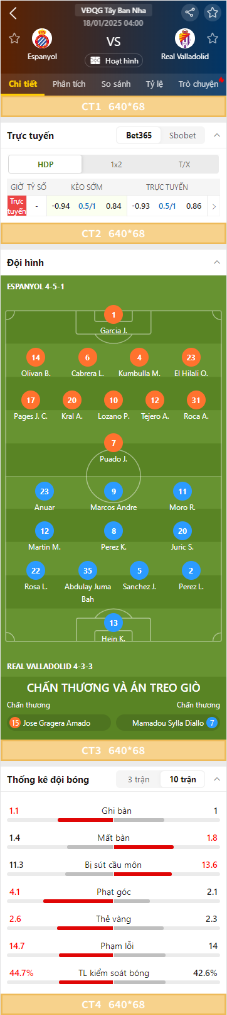Open the Real Valladolid club crest

point(185,39)
